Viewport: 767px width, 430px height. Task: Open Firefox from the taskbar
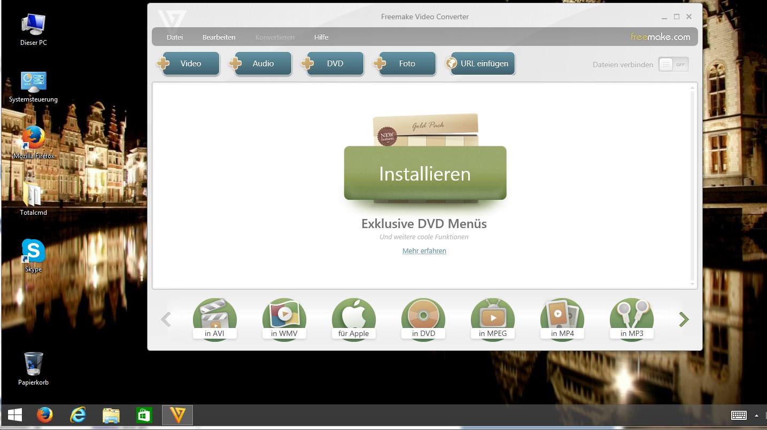45,415
